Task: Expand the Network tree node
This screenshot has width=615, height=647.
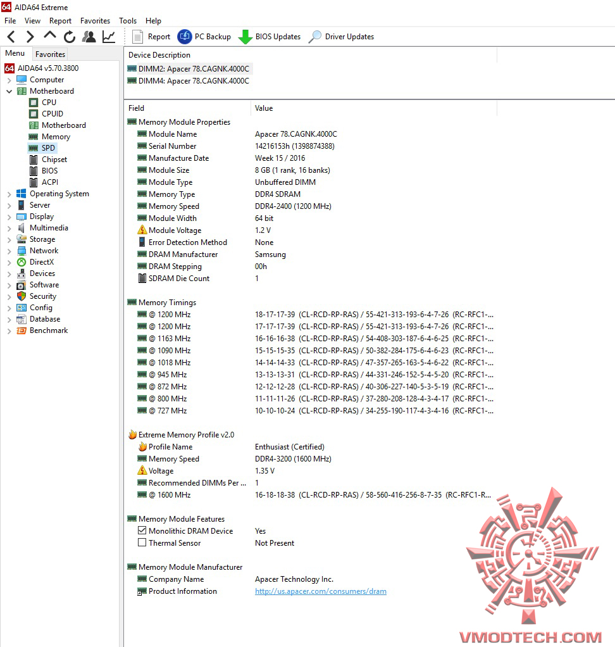Action: (9, 251)
